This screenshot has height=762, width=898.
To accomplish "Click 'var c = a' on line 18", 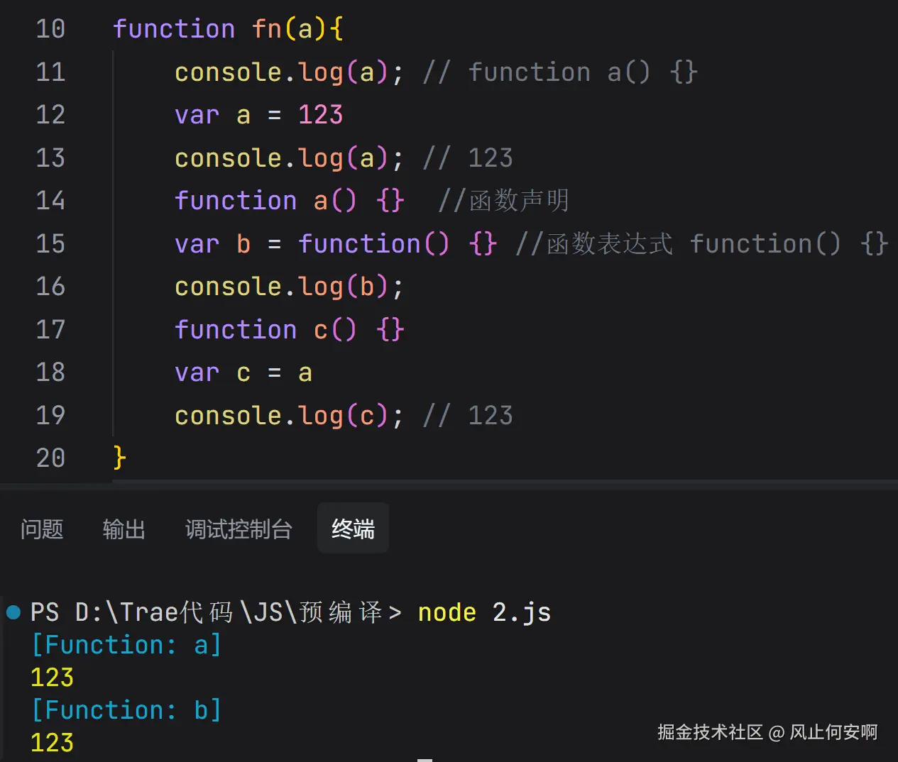I will pyautogui.click(x=243, y=372).
